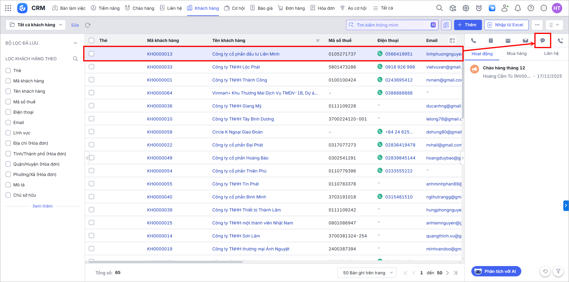Collapse the Bộ lọc đã lưu section

coord(75,43)
